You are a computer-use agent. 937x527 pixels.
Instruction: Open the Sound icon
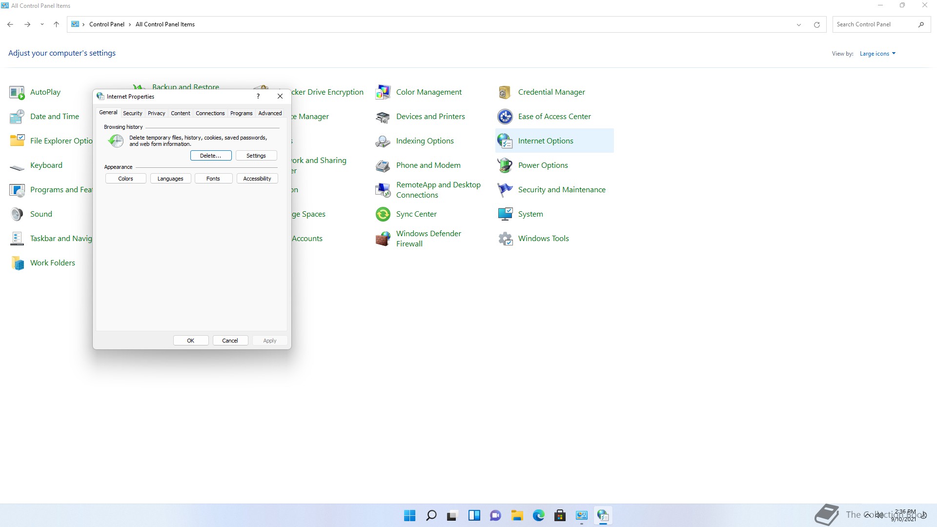pyautogui.click(x=17, y=214)
